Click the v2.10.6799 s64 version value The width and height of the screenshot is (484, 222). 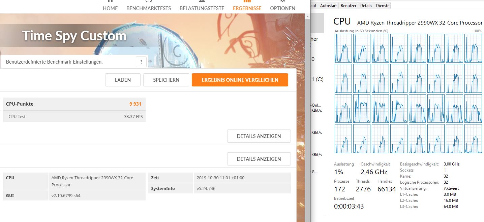coord(66,195)
